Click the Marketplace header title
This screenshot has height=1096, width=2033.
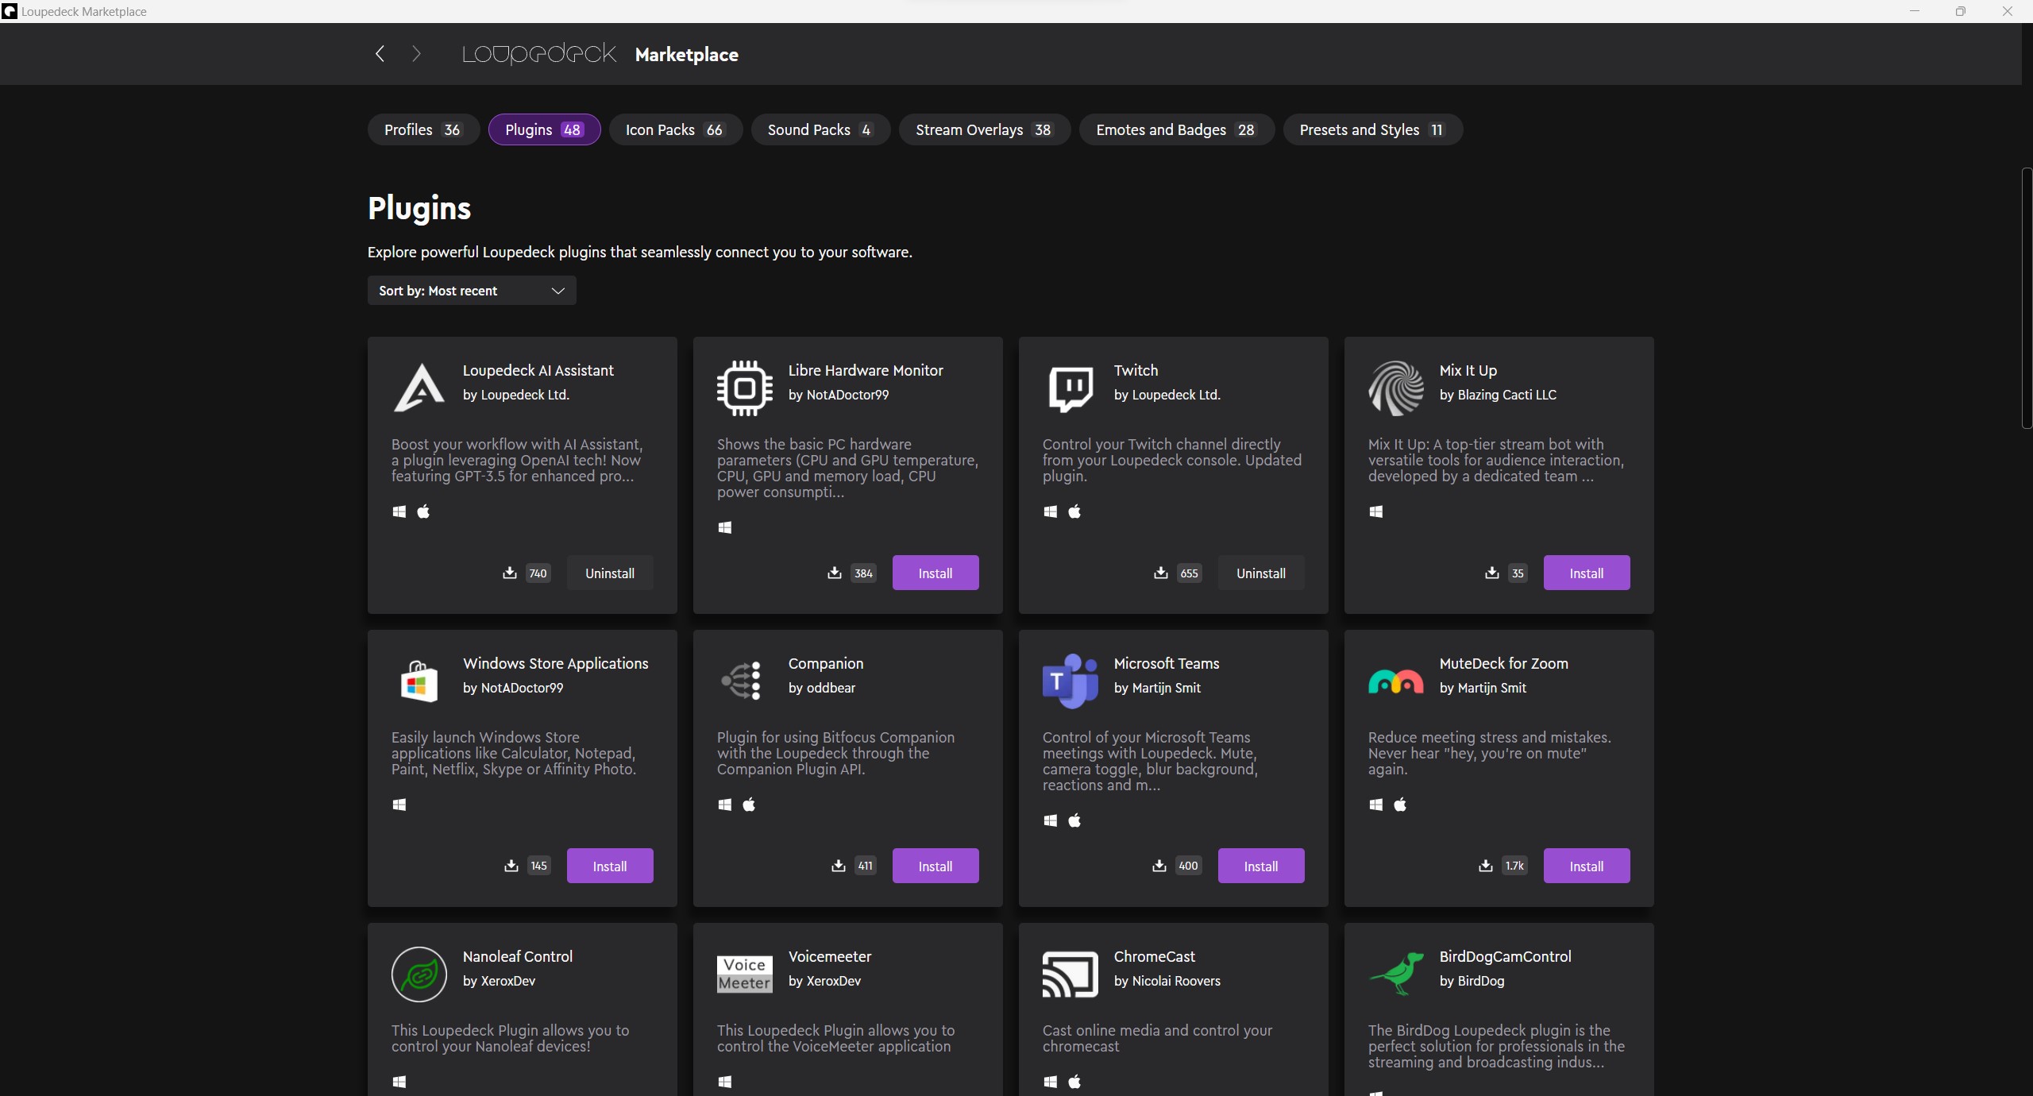click(x=687, y=54)
